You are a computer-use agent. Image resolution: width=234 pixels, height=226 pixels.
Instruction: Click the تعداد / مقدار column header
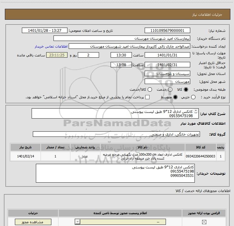click(55, 147)
